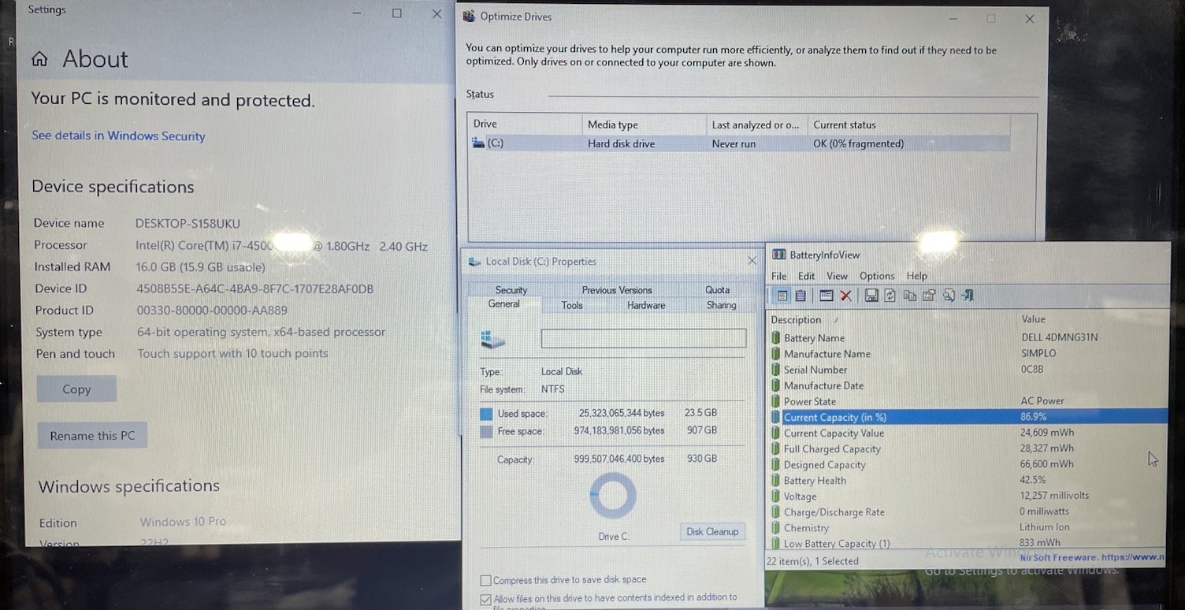This screenshot has width=1185, height=610.
Task: Open See details in Windows Security link
Action: [118, 136]
